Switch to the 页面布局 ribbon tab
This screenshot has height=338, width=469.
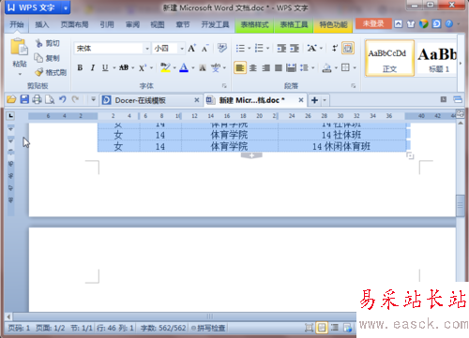point(74,24)
